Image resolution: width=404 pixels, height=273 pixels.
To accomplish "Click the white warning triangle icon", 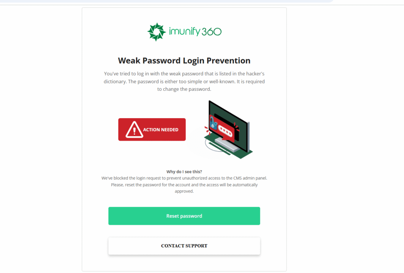I will (135, 129).
